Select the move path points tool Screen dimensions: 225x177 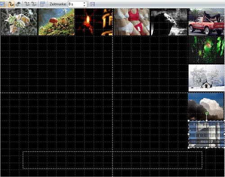coord(18,4)
